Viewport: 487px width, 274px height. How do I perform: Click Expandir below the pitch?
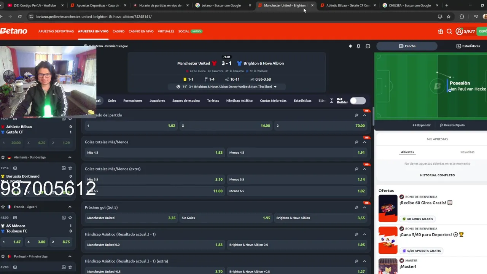[422, 125]
